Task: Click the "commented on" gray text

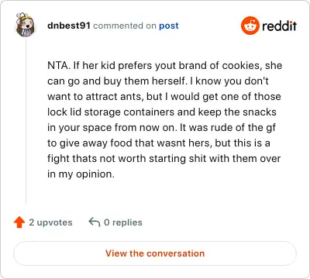Action: point(125,26)
